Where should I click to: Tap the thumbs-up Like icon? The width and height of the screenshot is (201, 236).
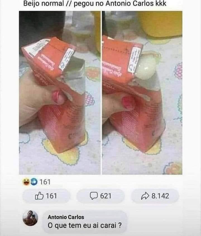click(x=39, y=196)
